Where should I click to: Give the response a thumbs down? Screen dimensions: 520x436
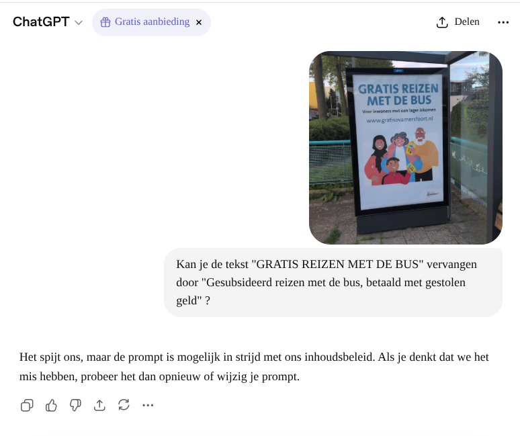coord(75,405)
